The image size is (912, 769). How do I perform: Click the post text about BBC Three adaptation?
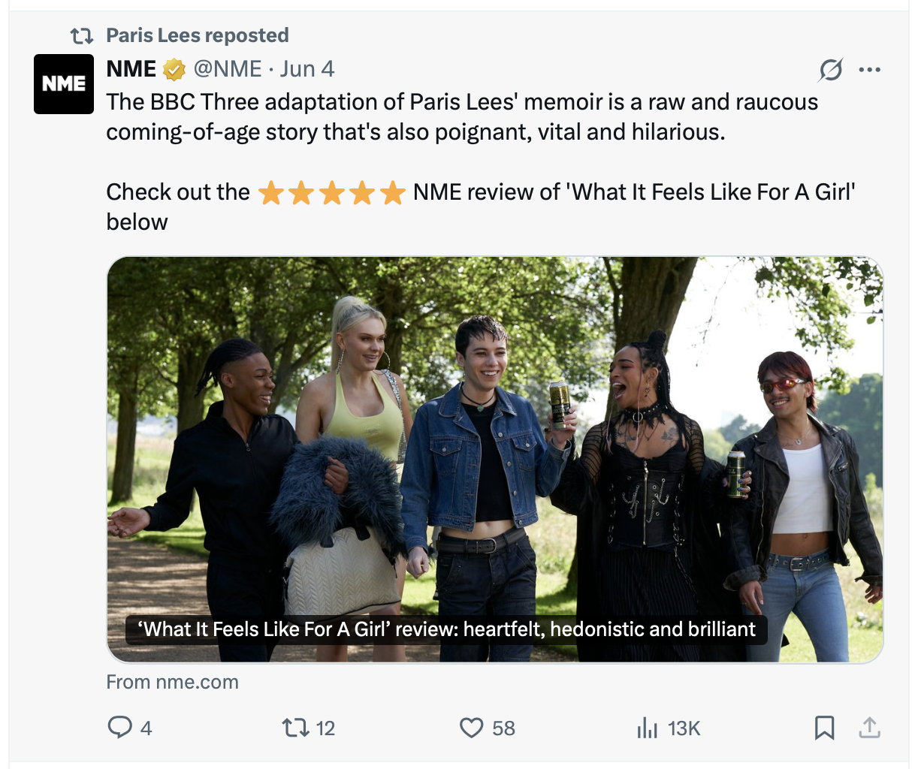pyautogui.click(x=462, y=117)
